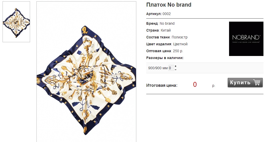Open the large scarf product photo
The width and height of the screenshot is (266, 142).
coord(86,72)
